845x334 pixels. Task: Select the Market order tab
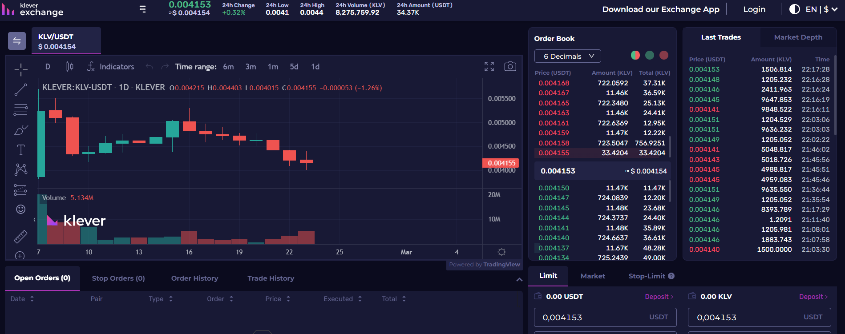[593, 276]
